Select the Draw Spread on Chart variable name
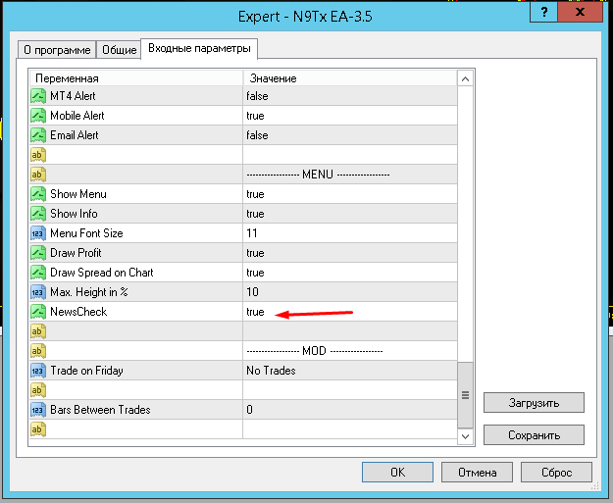This screenshot has height=503, width=613. point(102,273)
